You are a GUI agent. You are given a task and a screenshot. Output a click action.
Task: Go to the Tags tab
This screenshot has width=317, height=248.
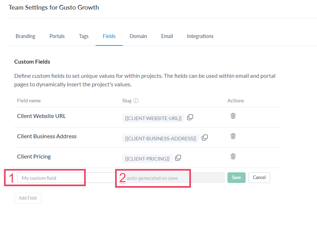click(x=84, y=36)
